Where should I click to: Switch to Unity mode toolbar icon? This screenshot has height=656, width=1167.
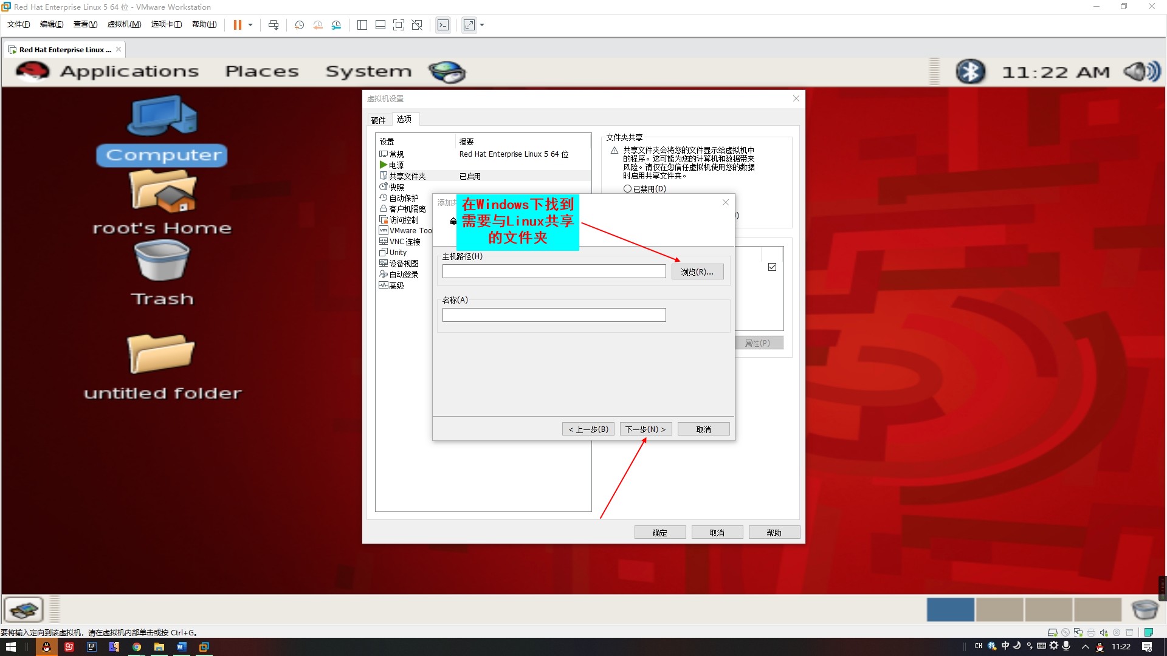pos(417,25)
